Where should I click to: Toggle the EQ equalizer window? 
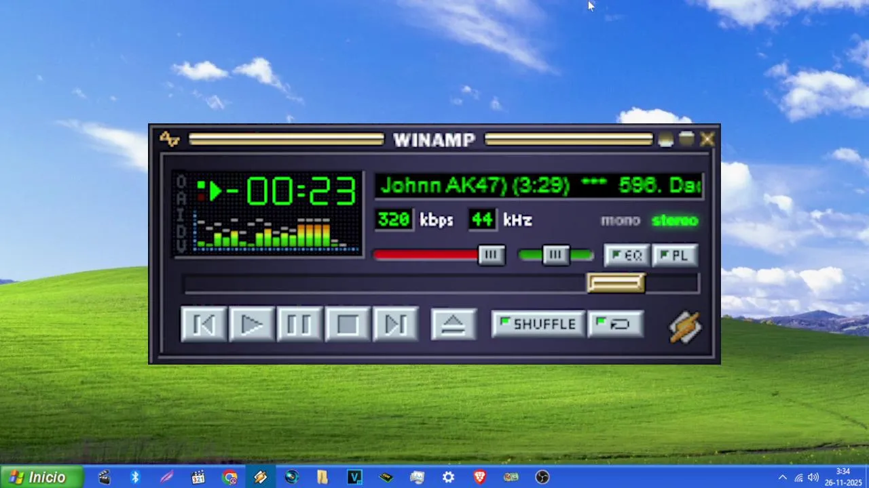click(x=626, y=256)
